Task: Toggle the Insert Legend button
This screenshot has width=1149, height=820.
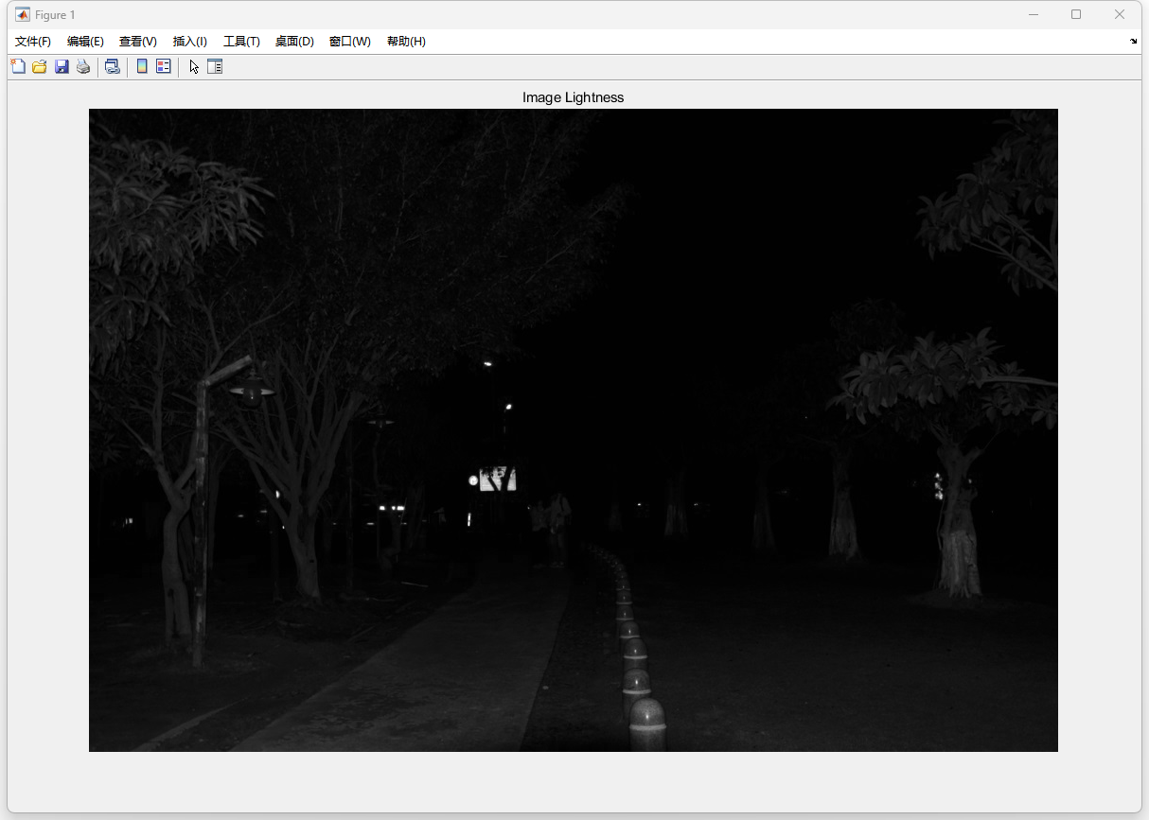Action: [x=164, y=66]
